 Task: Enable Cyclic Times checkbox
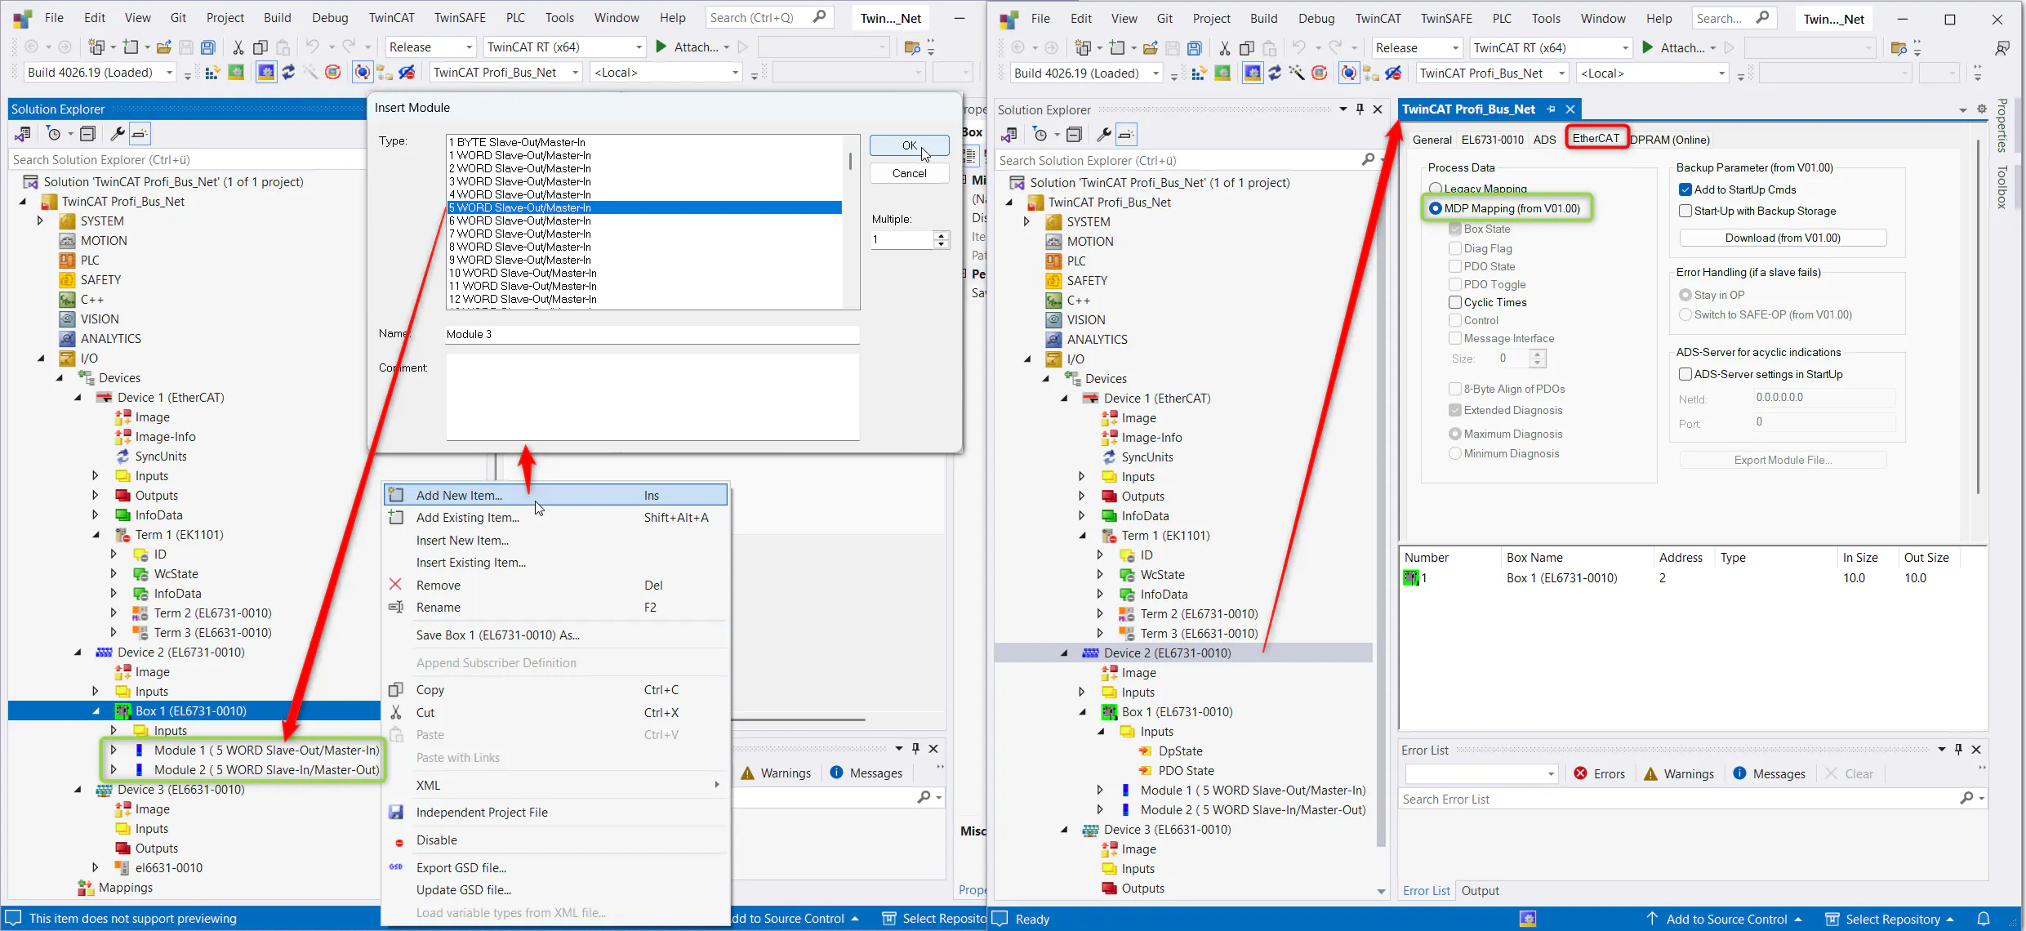pyautogui.click(x=1455, y=302)
